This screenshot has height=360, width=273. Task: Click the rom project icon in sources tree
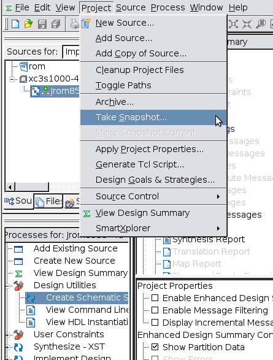pyautogui.click(x=23, y=67)
